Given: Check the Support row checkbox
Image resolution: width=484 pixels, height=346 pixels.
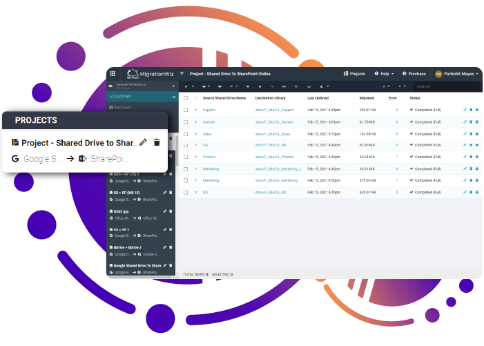Looking at the screenshot, I should pyautogui.click(x=186, y=110).
